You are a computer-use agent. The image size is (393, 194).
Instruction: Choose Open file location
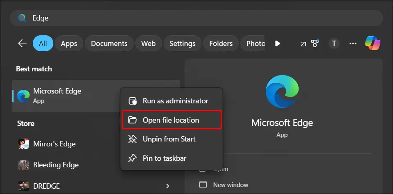(x=172, y=120)
